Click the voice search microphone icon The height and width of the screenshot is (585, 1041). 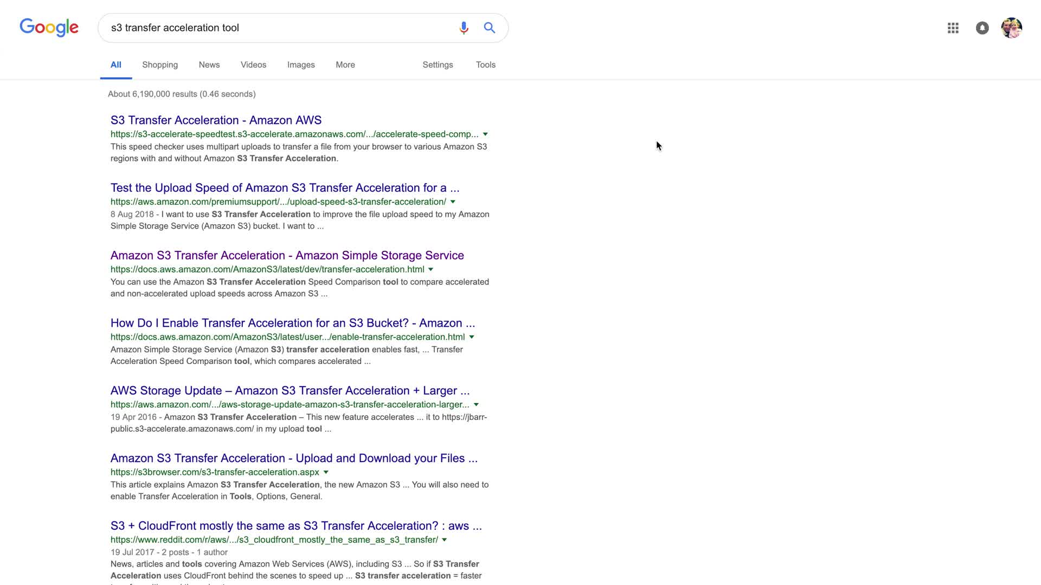pos(464,28)
